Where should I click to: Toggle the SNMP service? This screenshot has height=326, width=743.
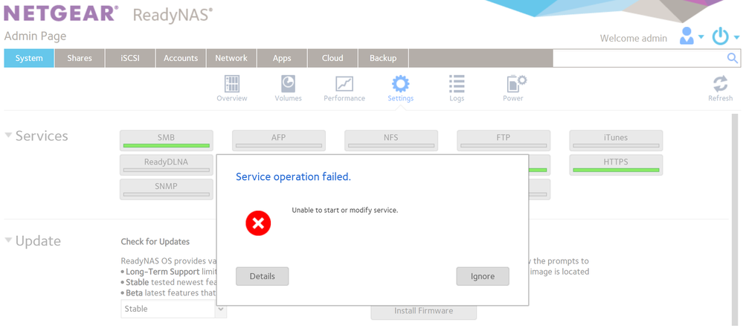point(167,189)
